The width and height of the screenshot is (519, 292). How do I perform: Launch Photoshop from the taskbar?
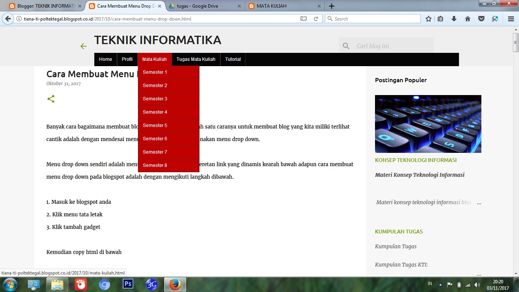(127, 284)
